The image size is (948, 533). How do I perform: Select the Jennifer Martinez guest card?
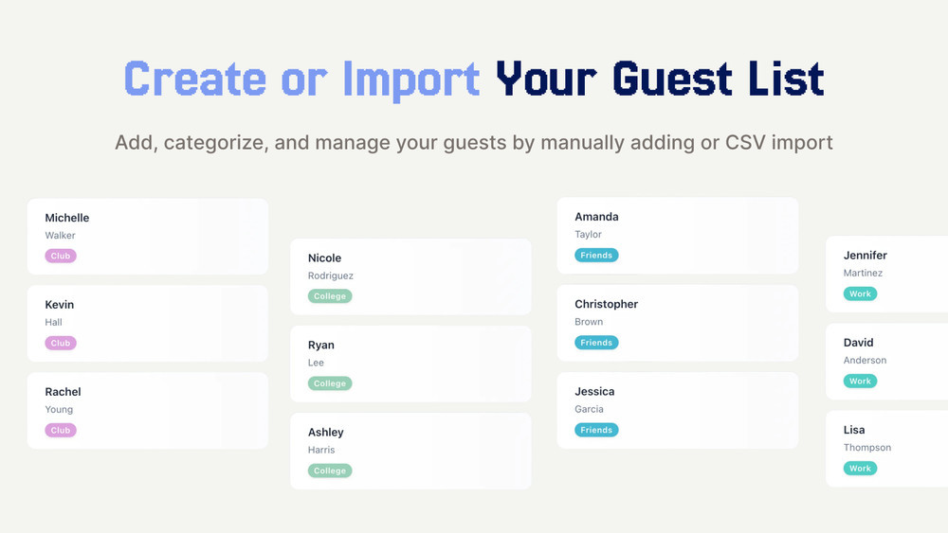tap(886, 274)
